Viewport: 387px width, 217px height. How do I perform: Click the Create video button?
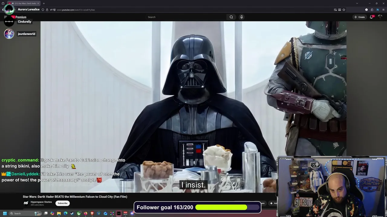pyautogui.click(x=359, y=17)
